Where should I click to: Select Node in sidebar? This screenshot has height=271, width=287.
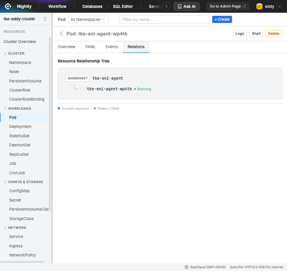point(14,72)
